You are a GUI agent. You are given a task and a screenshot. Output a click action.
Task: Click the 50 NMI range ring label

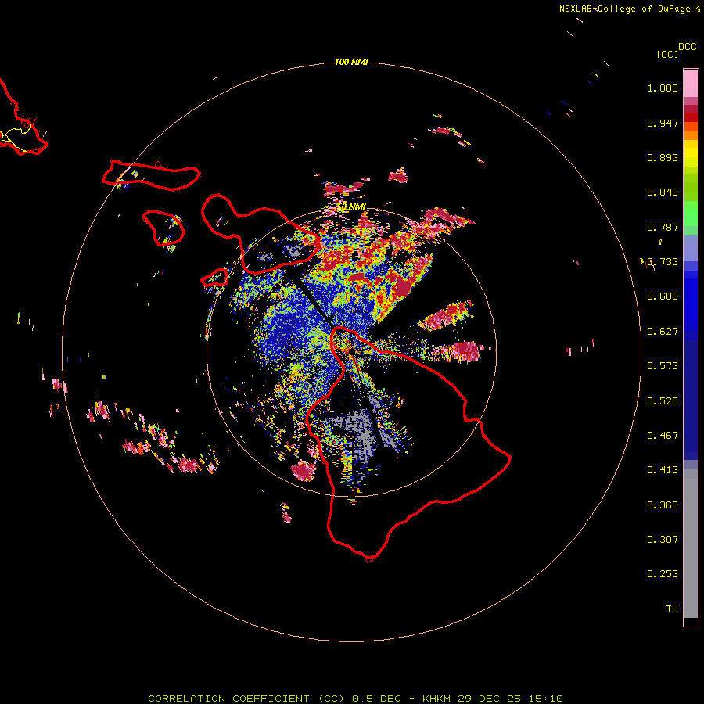click(351, 207)
